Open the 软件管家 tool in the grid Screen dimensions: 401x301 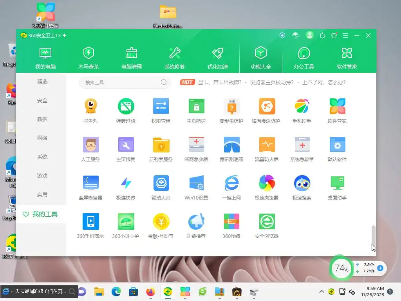click(x=337, y=111)
